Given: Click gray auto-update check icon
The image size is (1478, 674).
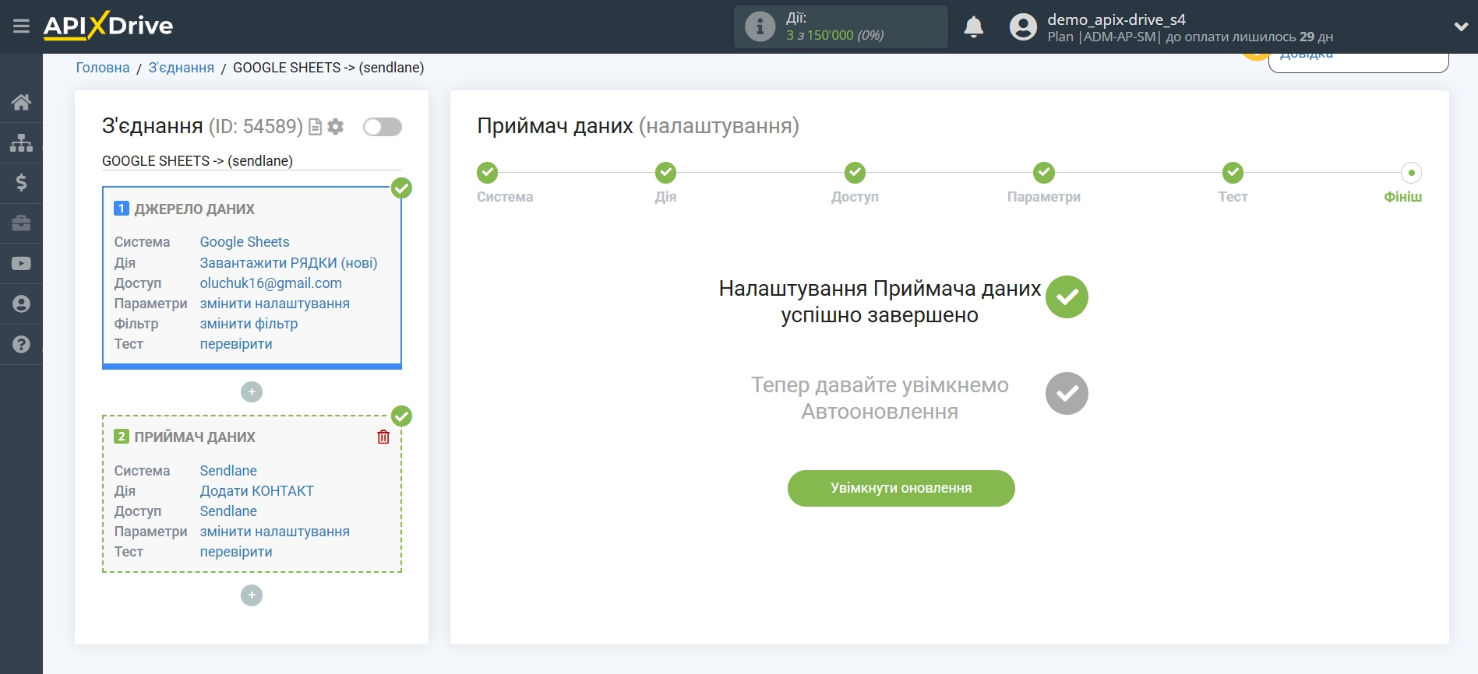Looking at the screenshot, I should pyautogui.click(x=1067, y=393).
